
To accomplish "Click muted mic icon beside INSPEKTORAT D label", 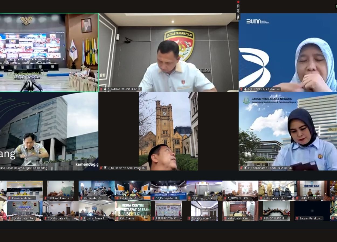I will [297, 198].
